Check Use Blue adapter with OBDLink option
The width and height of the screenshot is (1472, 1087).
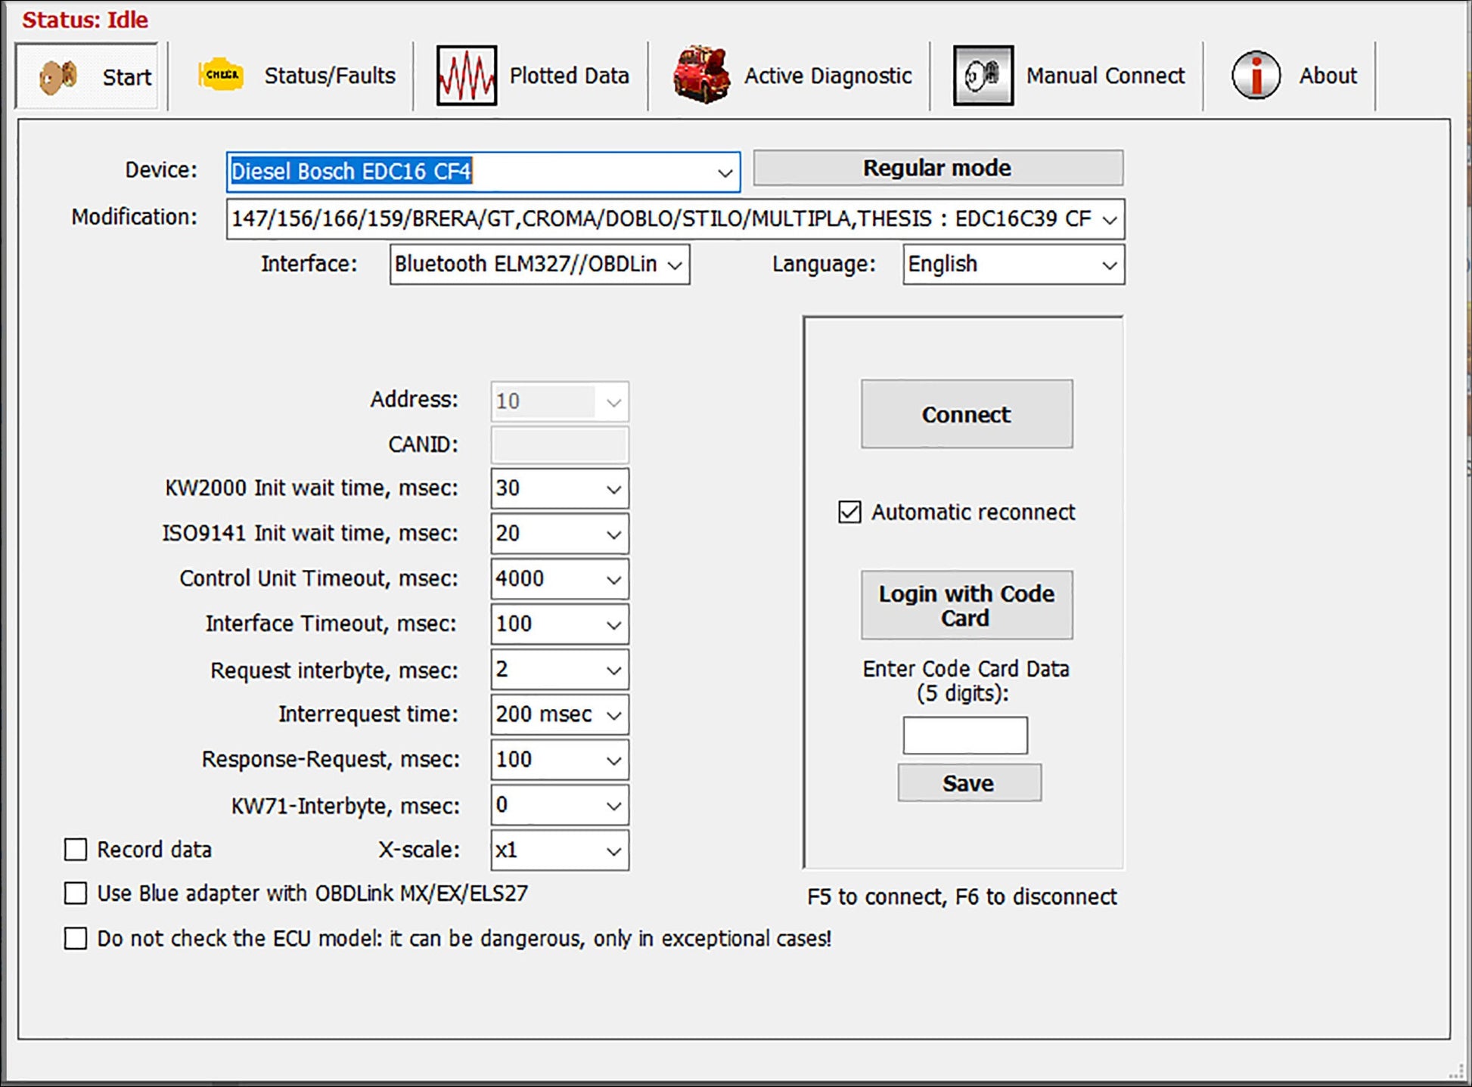[76, 893]
